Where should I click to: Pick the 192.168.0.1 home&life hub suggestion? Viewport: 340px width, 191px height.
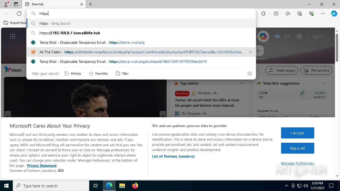[x=141, y=33]
